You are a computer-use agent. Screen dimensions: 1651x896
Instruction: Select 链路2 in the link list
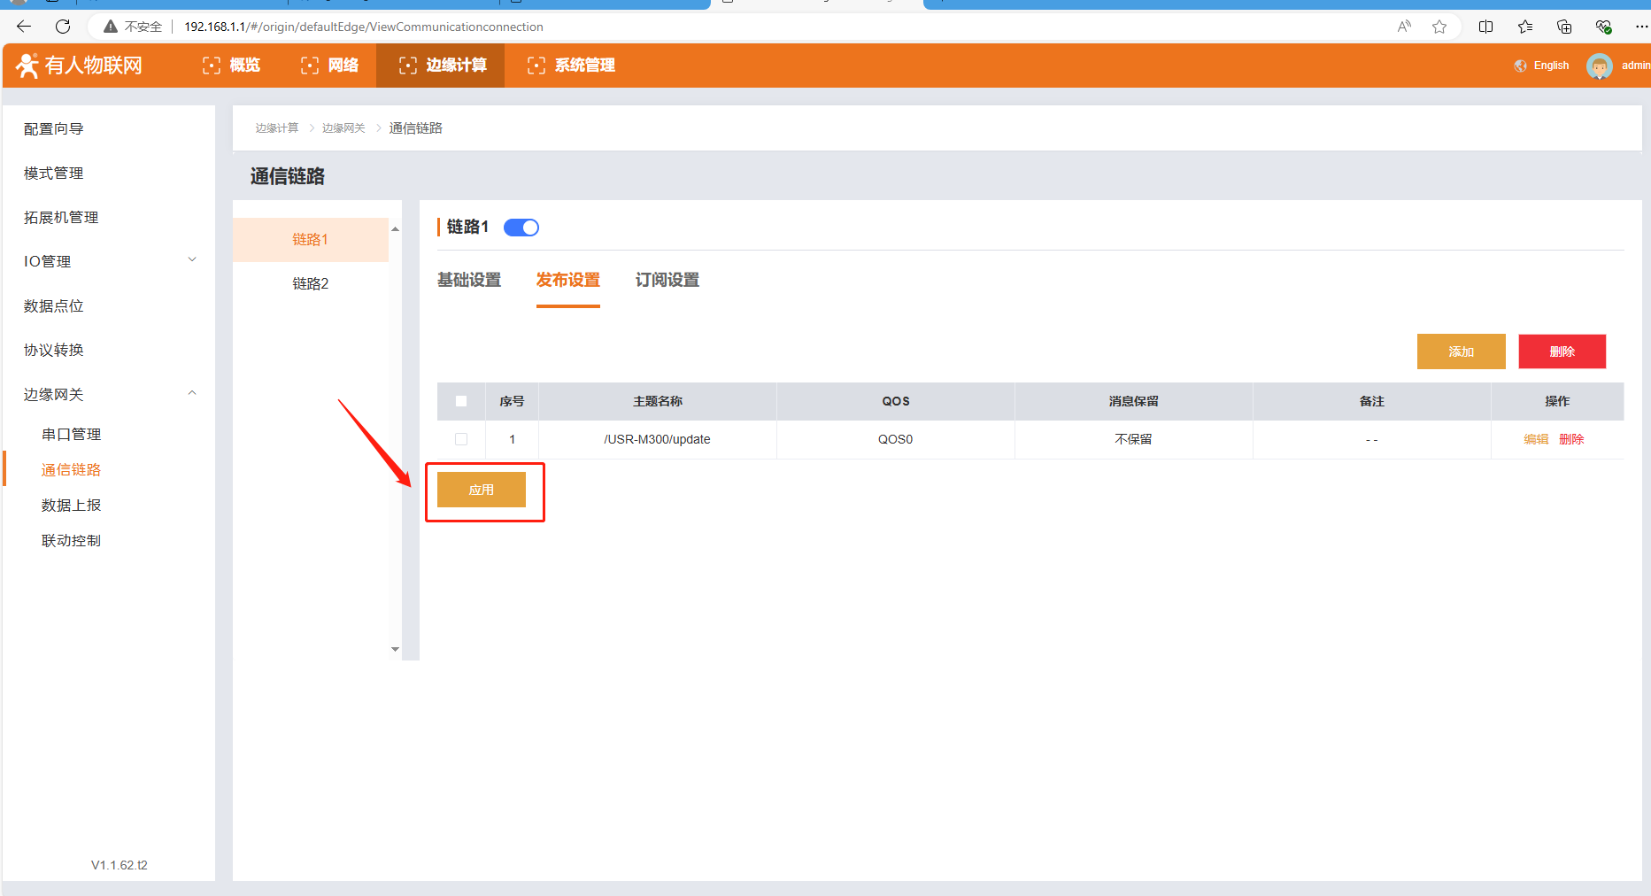click(x=311, y=283)
